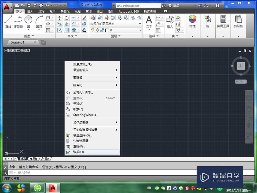257x193 pixels.
Task: Click the Move tool in the 修改 panel
Action: 60,18
